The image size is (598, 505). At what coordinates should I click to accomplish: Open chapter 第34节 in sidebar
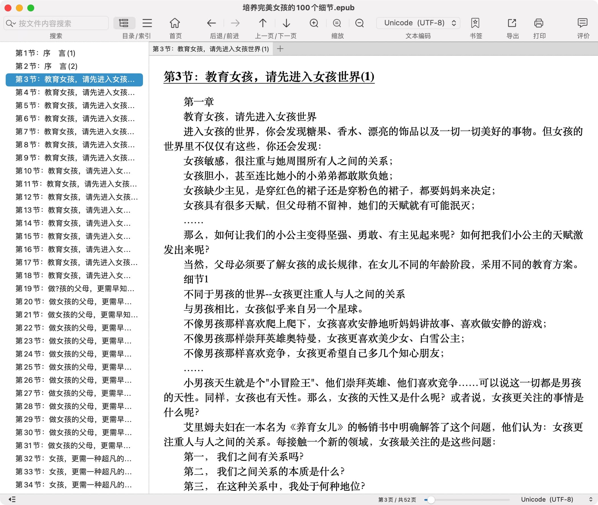pyautogui.click(x=74, y=485)
